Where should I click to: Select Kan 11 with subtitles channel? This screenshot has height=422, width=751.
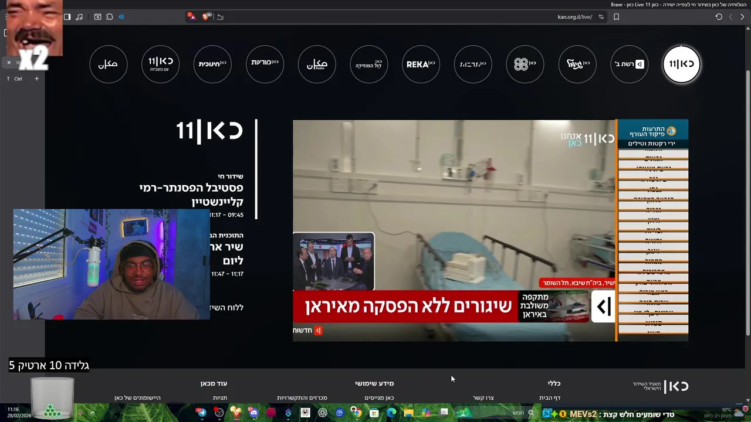click(x=160, y=64)
